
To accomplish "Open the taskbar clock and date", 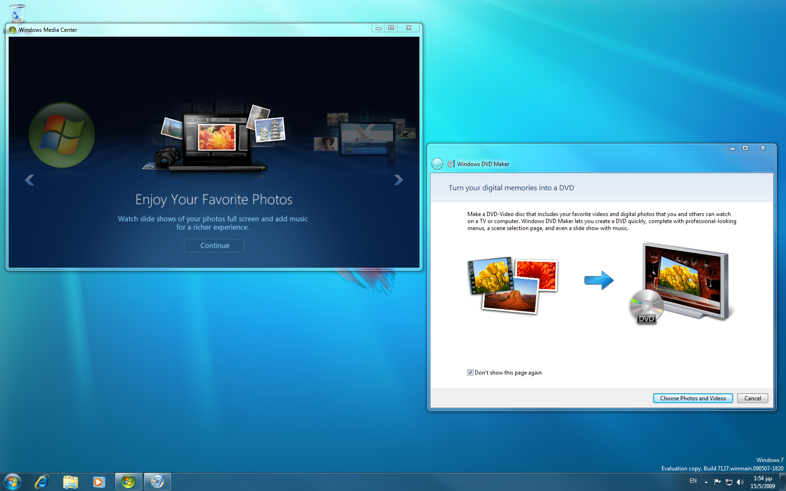I will click(763, 482).
